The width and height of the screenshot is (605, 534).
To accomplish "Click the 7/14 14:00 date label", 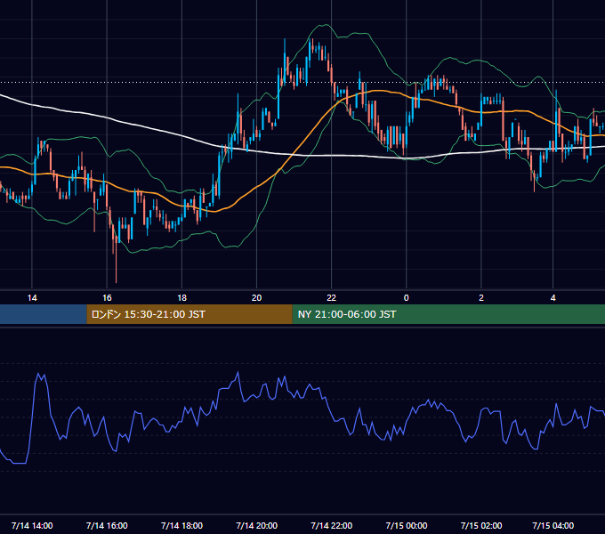I will point(32,525).
